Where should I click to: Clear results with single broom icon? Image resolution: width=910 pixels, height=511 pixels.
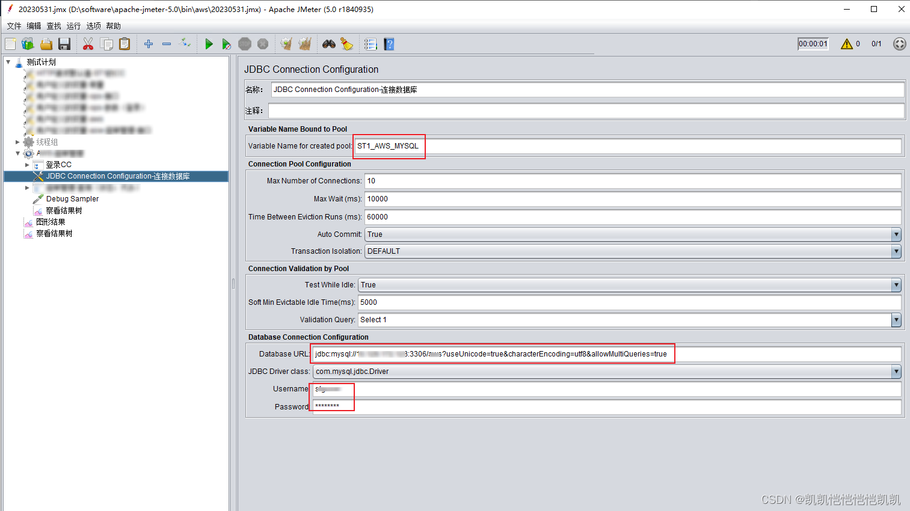click(286, 44)
